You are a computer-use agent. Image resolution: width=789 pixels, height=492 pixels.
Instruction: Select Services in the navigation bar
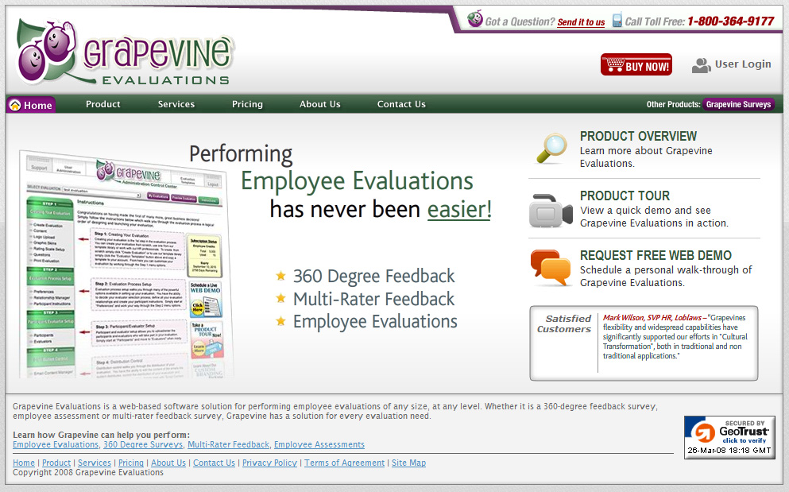tap(176, 104)
